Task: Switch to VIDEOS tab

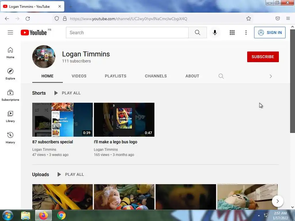Action: (79, 76)
